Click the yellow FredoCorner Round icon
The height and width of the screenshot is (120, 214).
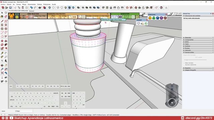pos(150,18)
